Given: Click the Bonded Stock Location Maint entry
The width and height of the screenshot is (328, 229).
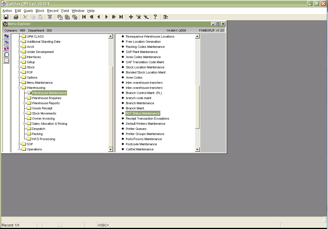Looking at the screenshot, I should (145, 72).
